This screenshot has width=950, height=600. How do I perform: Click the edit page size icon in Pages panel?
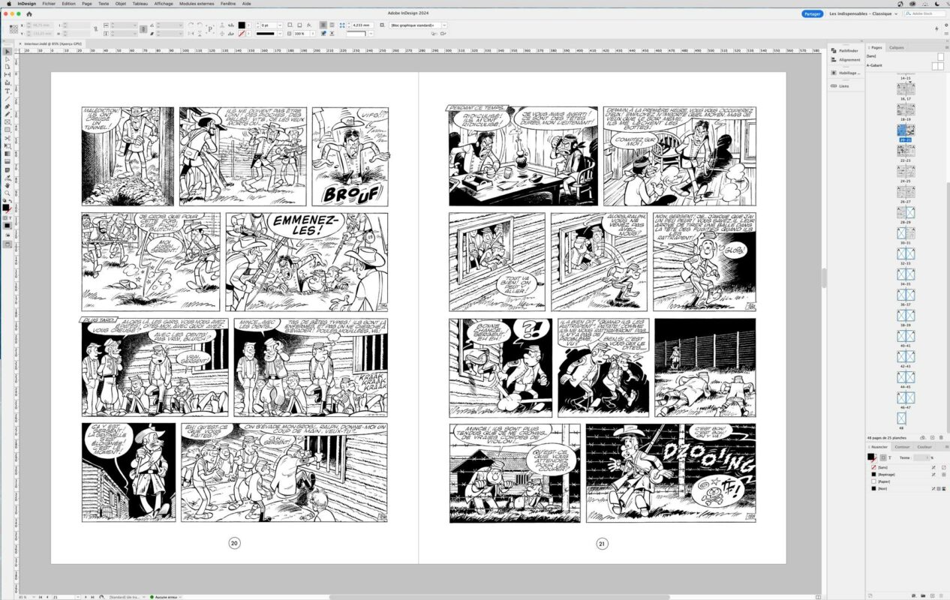922,437
